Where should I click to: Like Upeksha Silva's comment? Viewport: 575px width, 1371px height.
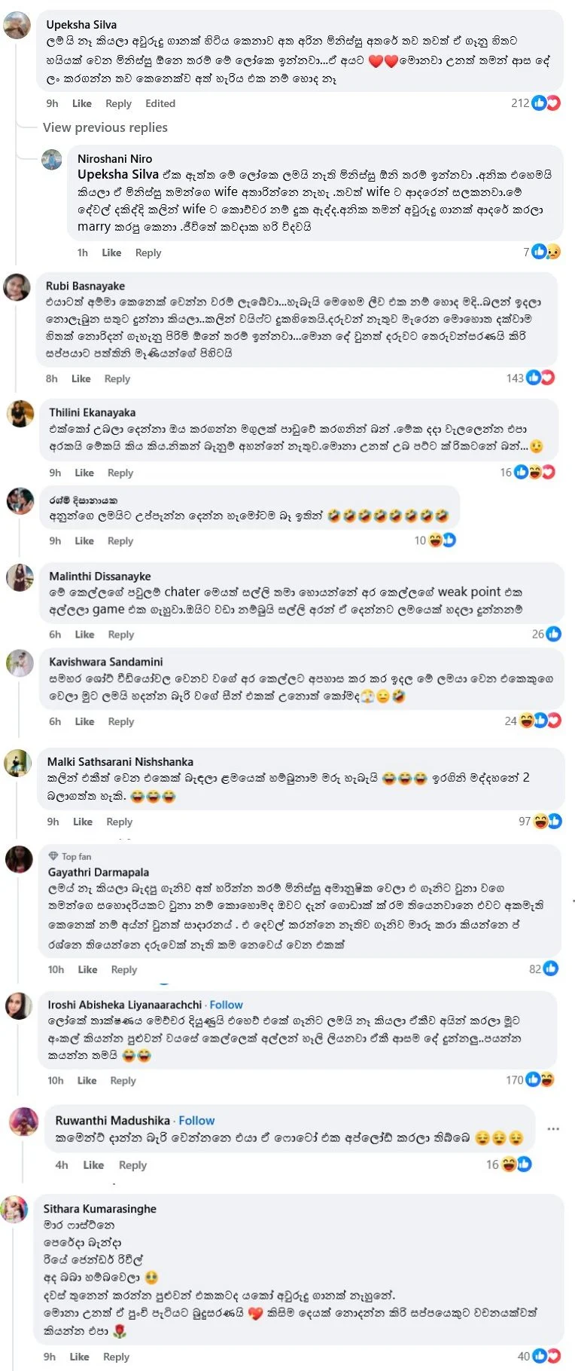click(82, 103)
